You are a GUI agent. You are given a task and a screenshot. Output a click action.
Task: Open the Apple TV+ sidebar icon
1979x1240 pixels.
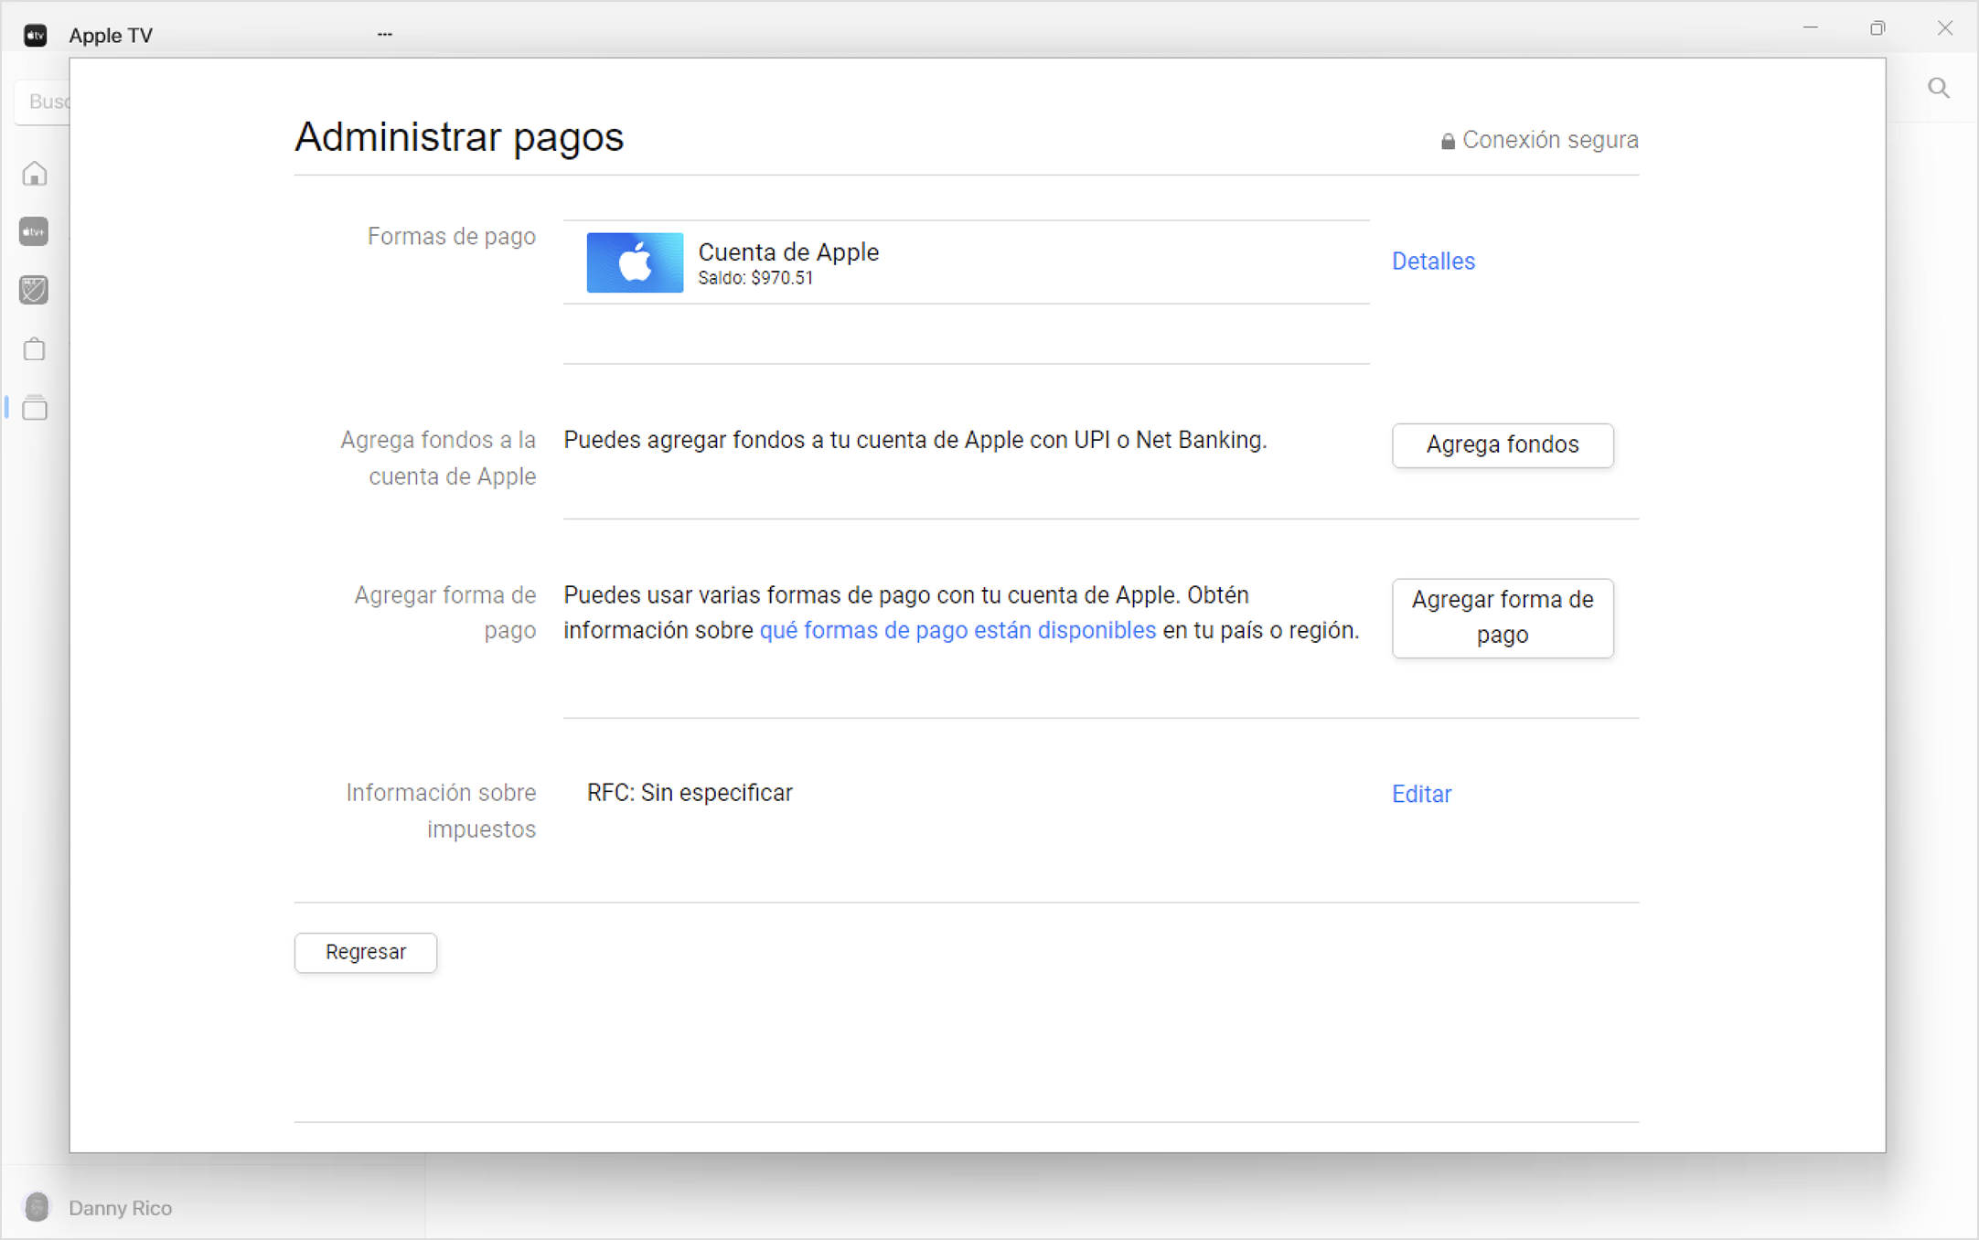pyautogui.click(x=34, y=232)
